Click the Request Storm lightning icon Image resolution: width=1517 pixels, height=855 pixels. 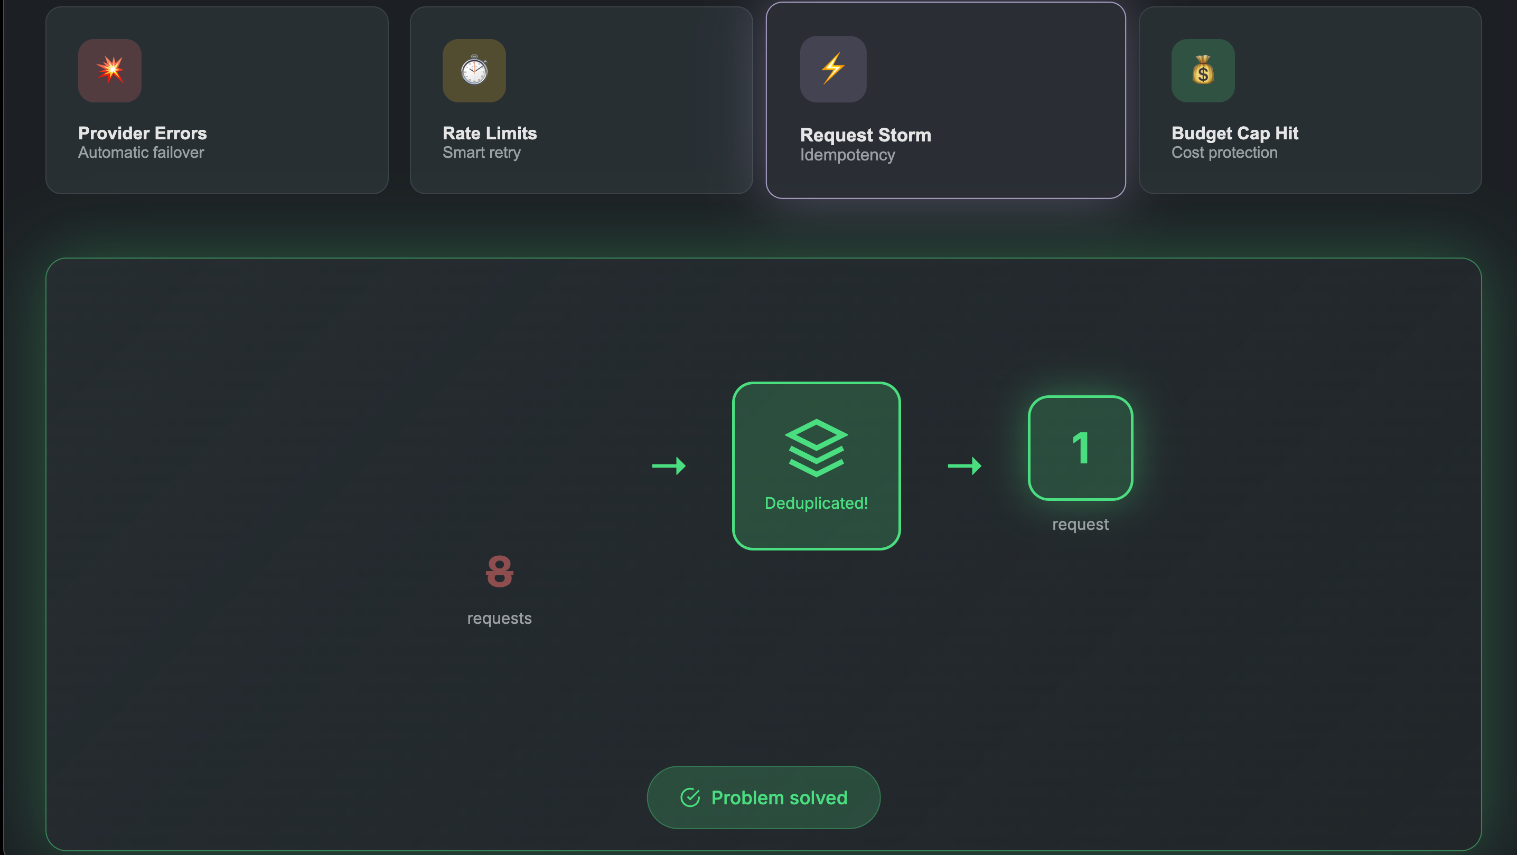tap(832, 69)
